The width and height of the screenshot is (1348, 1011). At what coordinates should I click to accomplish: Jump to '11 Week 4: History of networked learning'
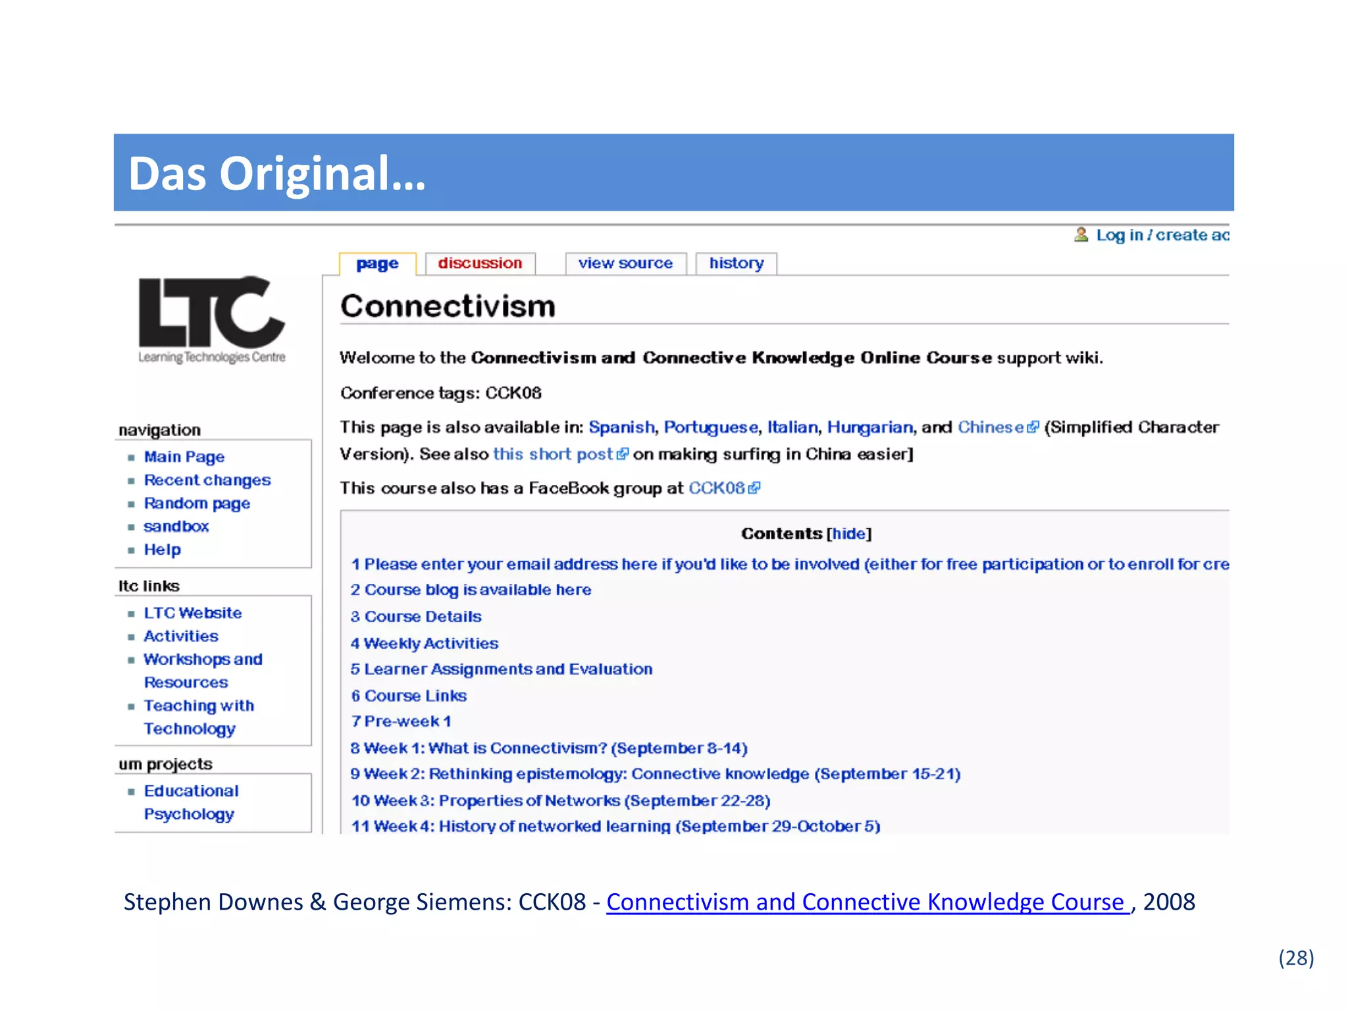615,826
